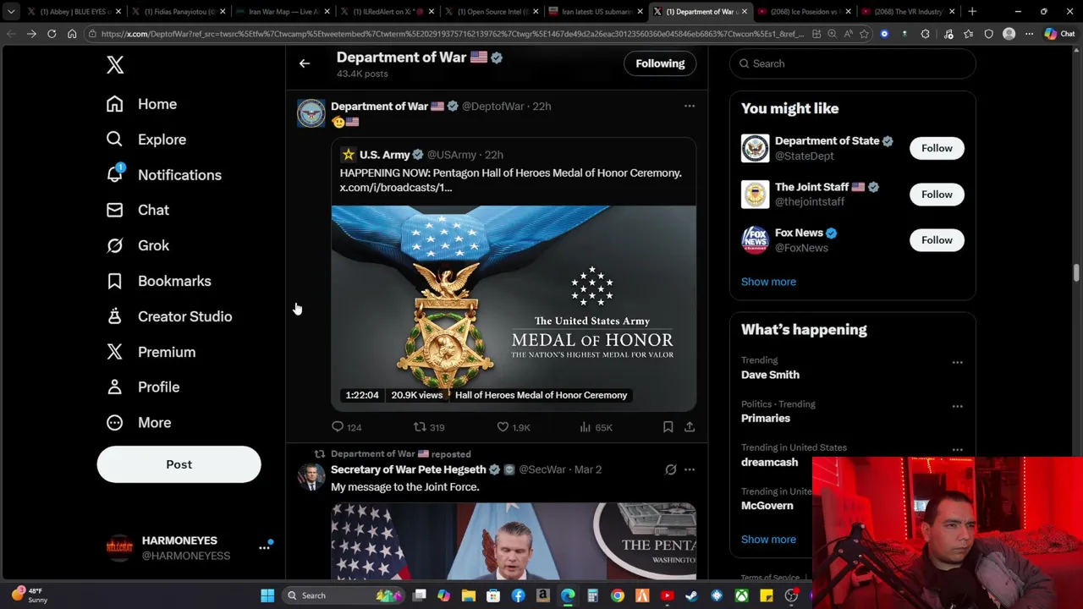Click Pete Hegseth's profile avatar

pyautogui.click(x=311, y=477)
